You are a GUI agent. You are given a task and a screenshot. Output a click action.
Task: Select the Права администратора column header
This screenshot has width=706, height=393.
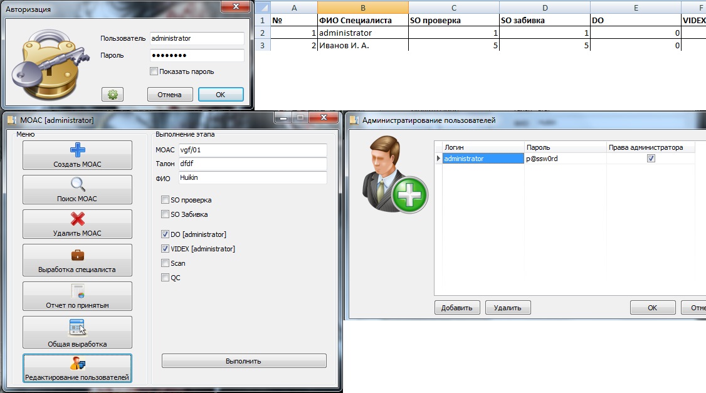[651, 147]
